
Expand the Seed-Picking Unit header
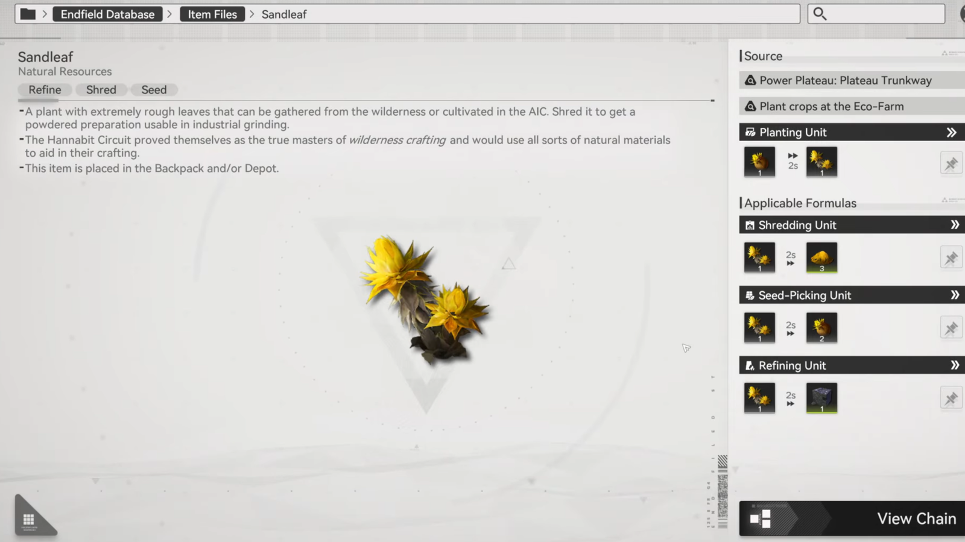click(x=954, y=295)
